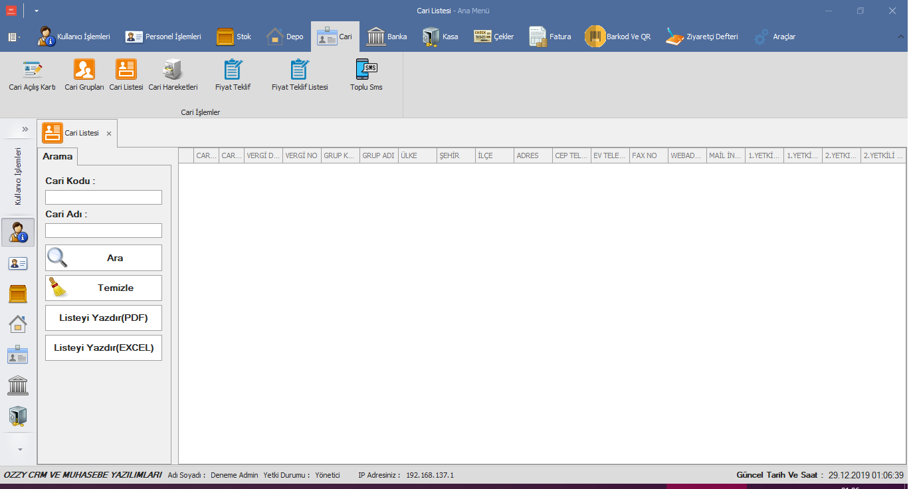Switch to Stok ribbon tab

[x=234, y=37]
